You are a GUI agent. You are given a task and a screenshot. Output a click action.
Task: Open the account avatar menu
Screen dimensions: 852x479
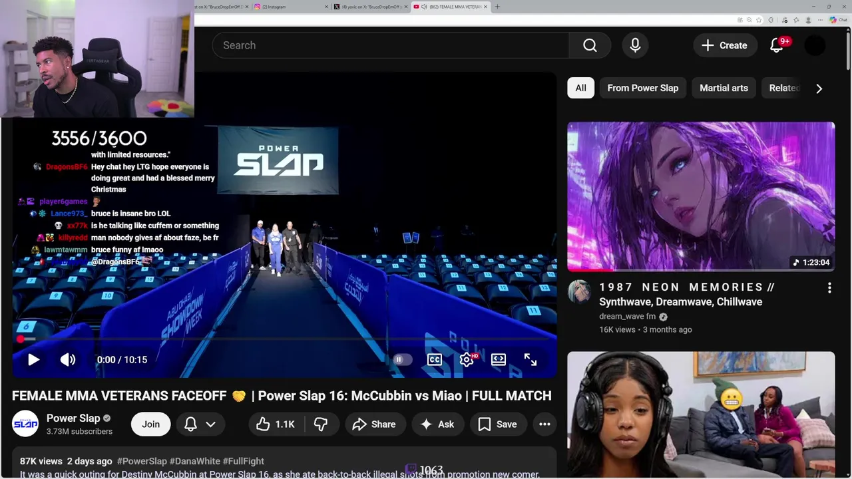point(815,45)
